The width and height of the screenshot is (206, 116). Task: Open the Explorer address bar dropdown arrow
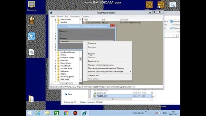[173, 36]
